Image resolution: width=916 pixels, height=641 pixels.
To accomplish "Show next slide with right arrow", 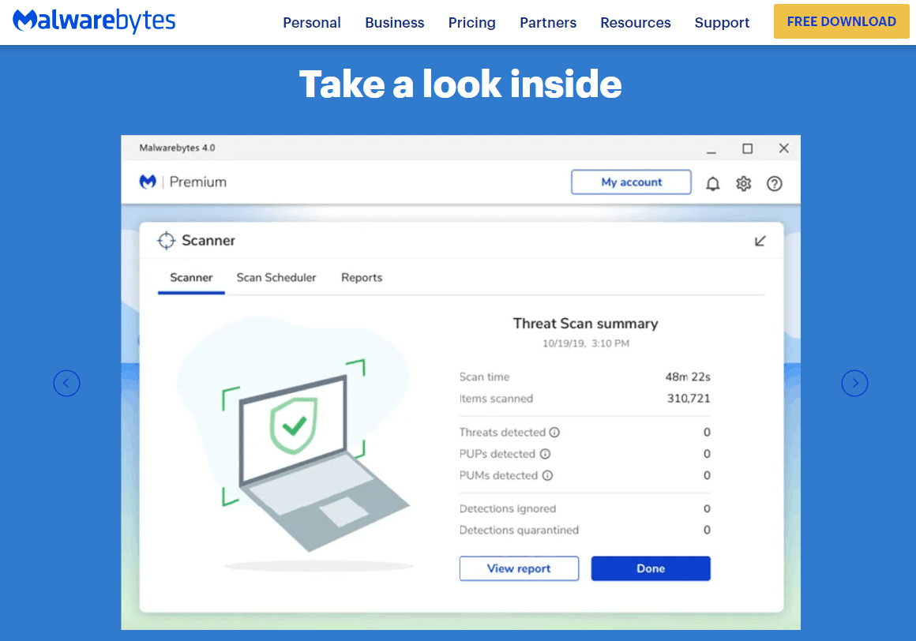I will (854, 384).
